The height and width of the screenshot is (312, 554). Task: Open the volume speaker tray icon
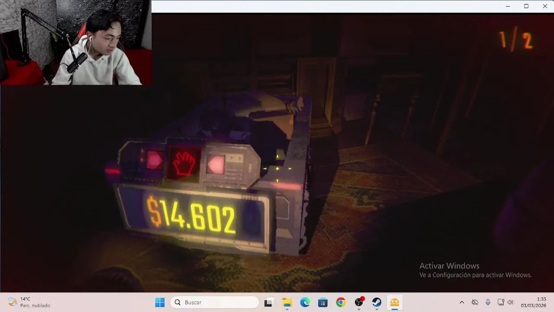pos(510,302)
